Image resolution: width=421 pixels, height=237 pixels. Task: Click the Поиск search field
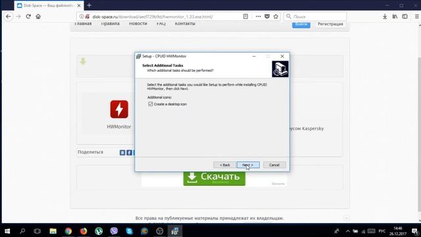tap(314, 16)
